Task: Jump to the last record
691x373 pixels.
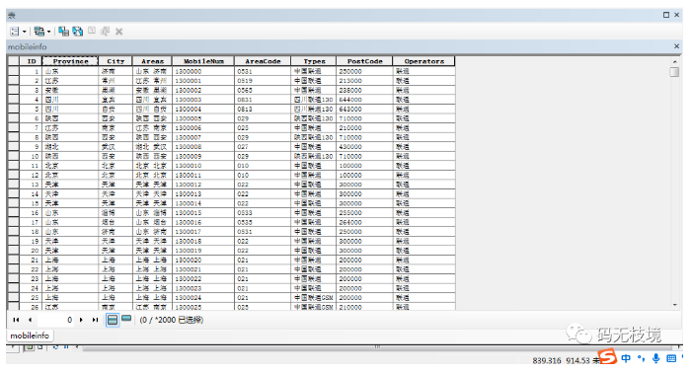Action: (95, 320)
